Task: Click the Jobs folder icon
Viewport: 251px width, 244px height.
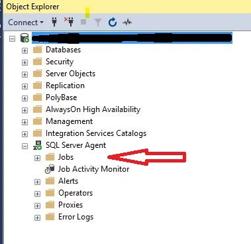Action: pyautogui.click(x=50, y=157)
